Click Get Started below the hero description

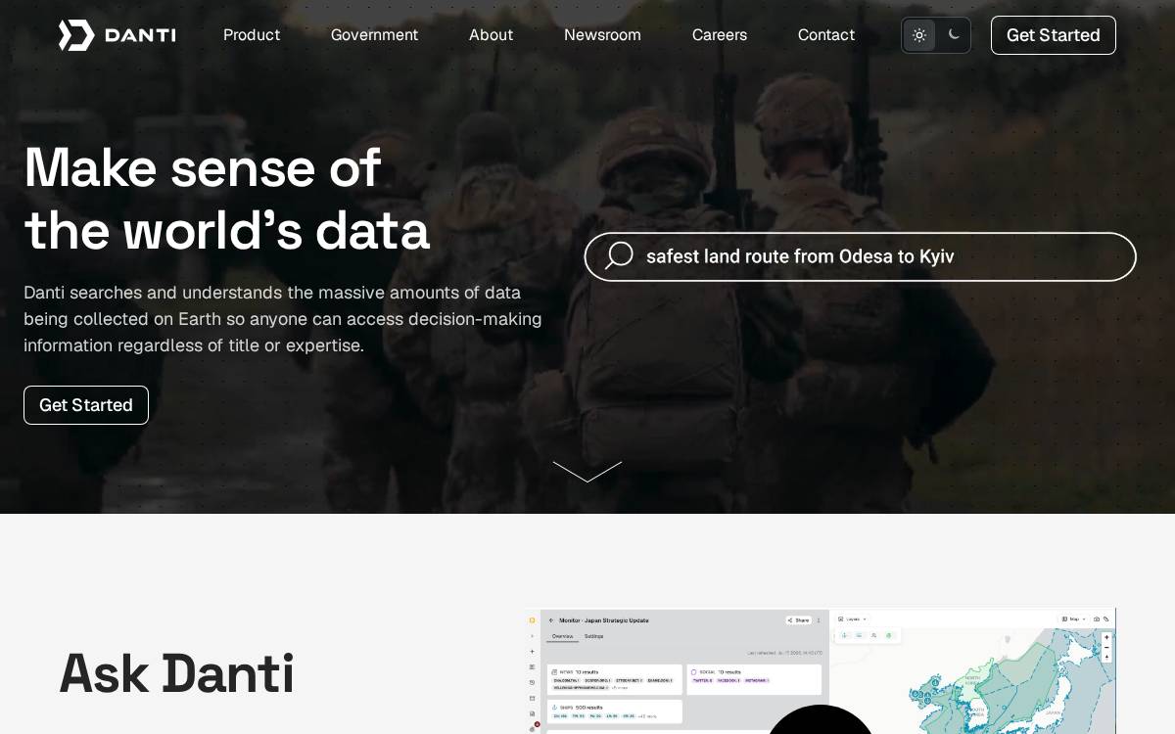86,405
